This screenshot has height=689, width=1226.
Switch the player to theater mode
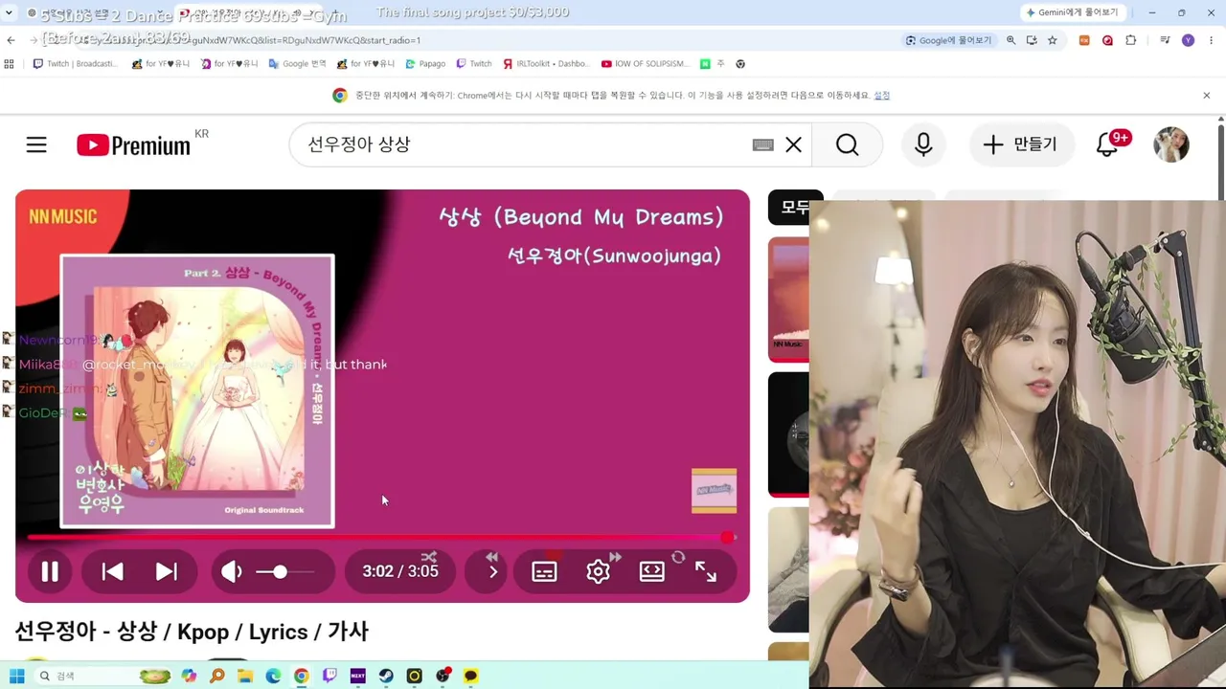[x=651, y=571]
